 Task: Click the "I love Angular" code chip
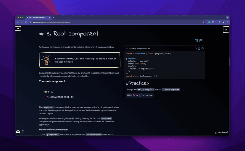pos(171,89)
